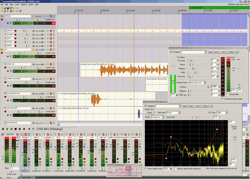Click ReaFir Comp Ratio slider handle
The width and height of the screenshot is (250, 180).
click(x=197, y=117)
